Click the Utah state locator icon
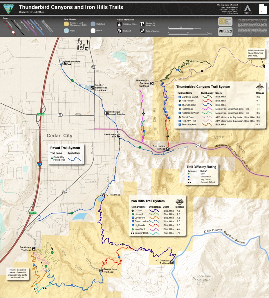269x298 pixels. [263, 9]
